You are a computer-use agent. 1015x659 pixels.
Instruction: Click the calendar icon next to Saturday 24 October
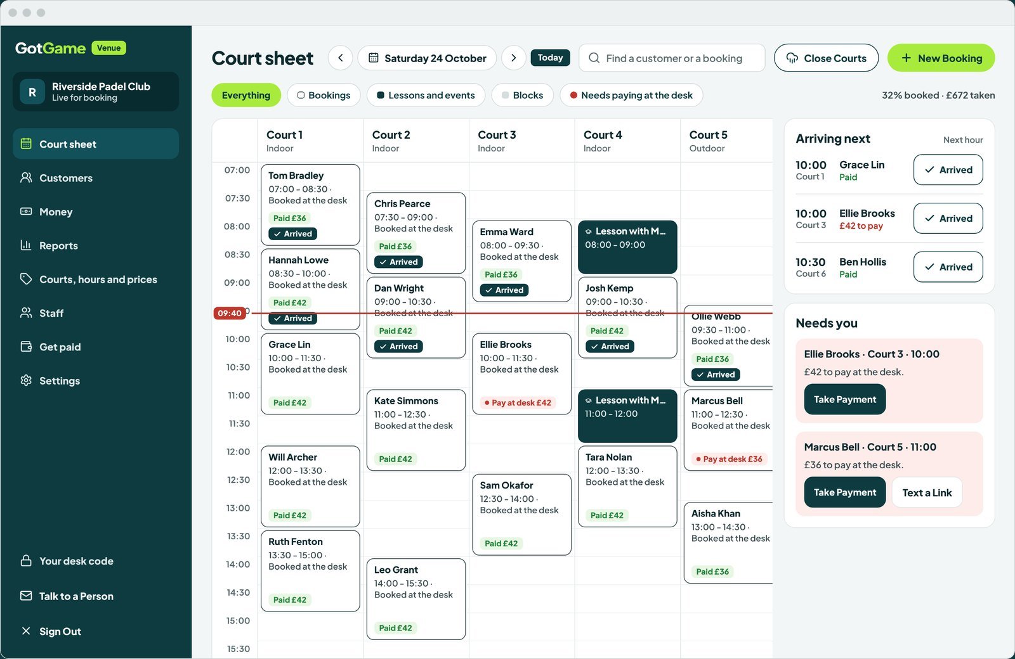374,58
